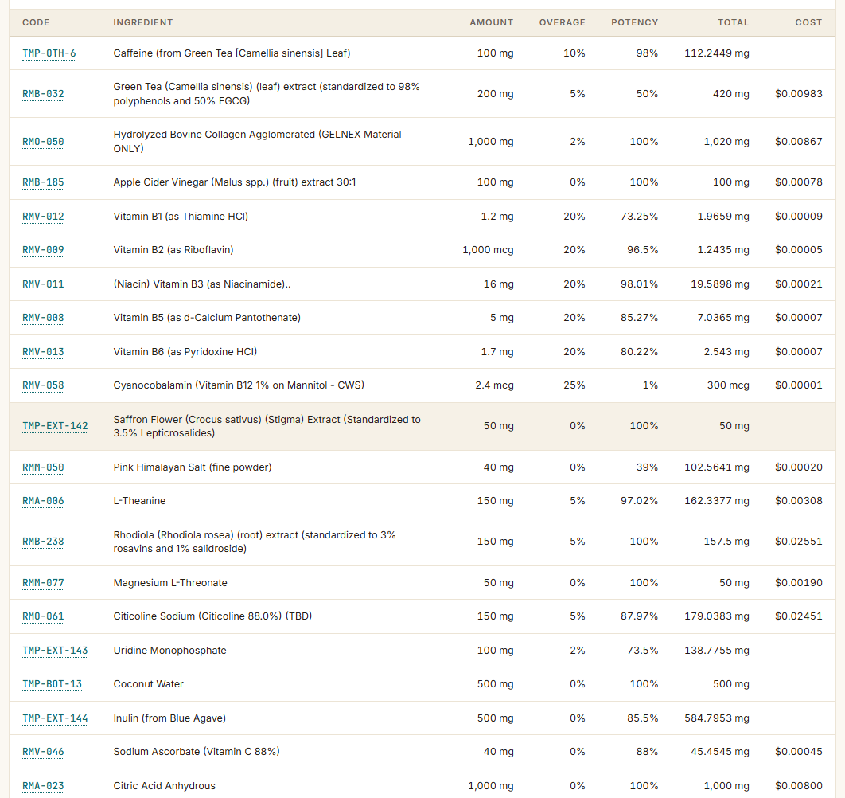
Task: Select Citric Acid Anhydrous ingredient name
Action: coord(165,785)
